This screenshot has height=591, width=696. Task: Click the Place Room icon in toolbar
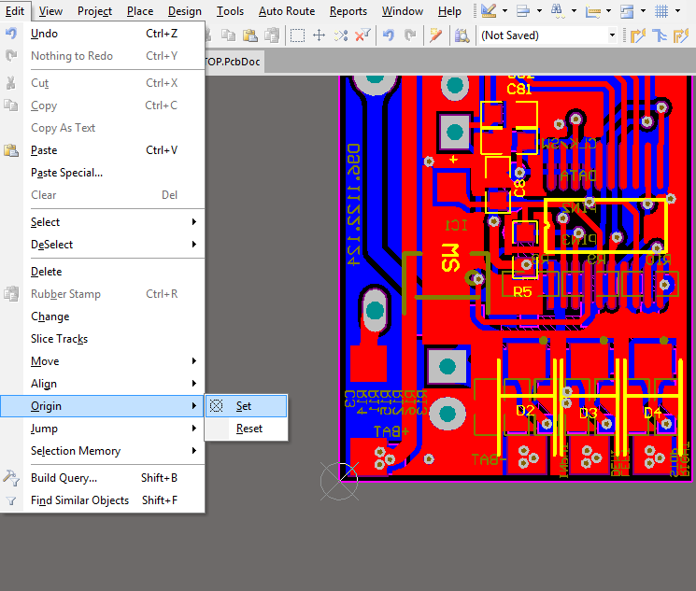[627, 10]
